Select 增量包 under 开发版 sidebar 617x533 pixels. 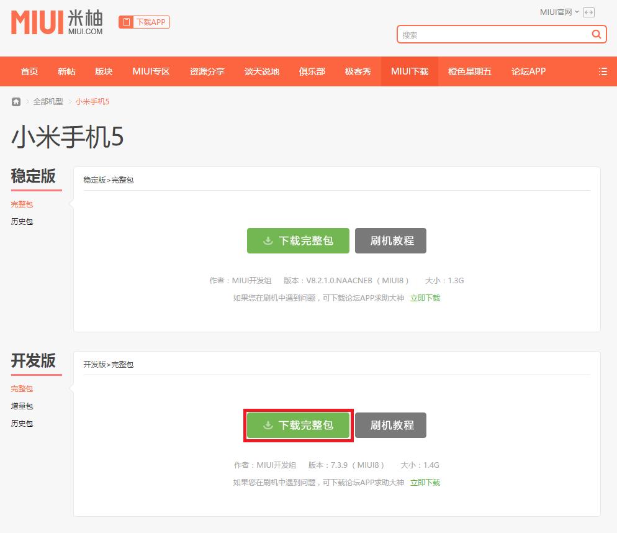[22, 406]
